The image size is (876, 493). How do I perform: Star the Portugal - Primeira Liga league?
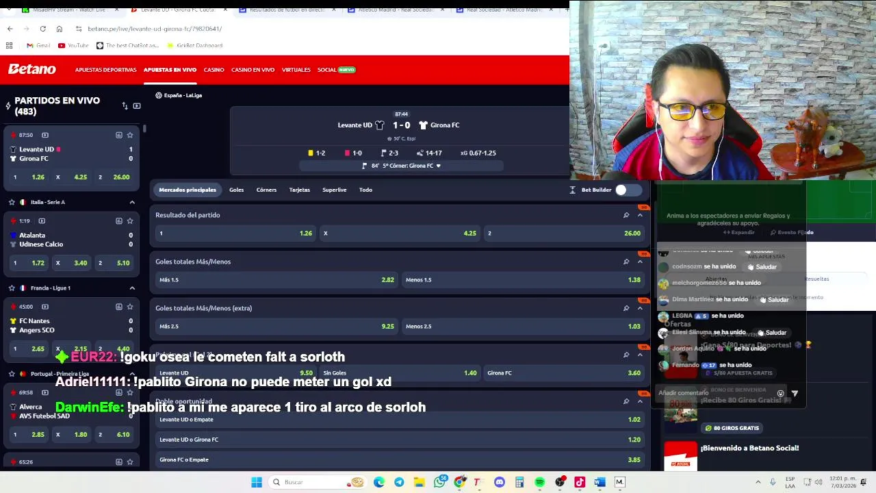tap(12, 374)
